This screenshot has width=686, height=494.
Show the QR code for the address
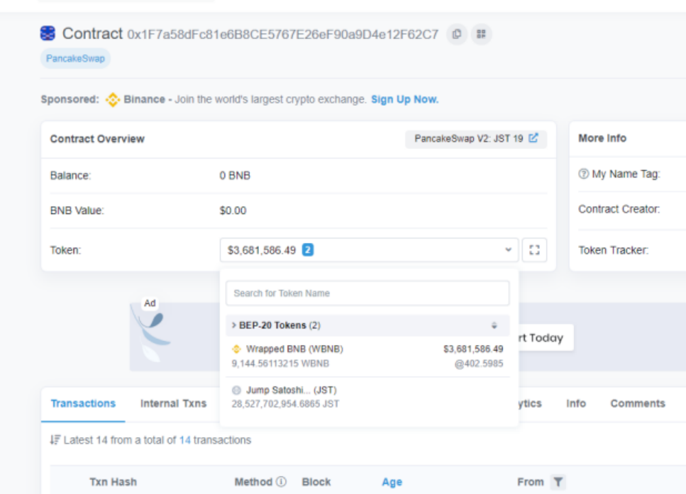481,34
